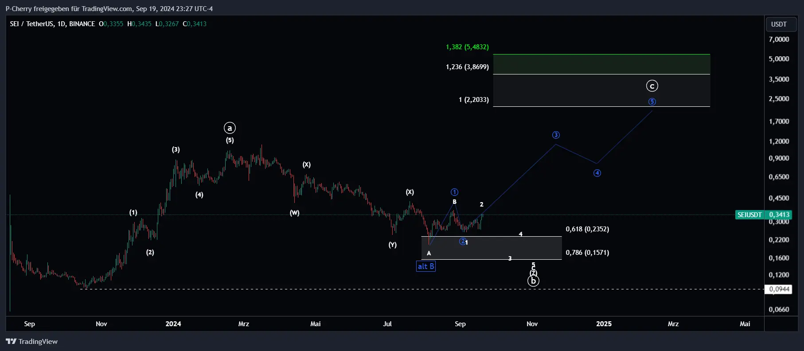Click the white (1) wave label
Image resolution: width=804 pixels, height=351 pixels.
tap(133, 213)
